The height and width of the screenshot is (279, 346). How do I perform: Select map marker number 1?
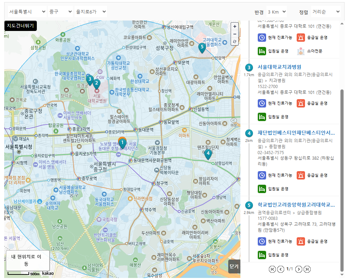(x=122, y=143)
